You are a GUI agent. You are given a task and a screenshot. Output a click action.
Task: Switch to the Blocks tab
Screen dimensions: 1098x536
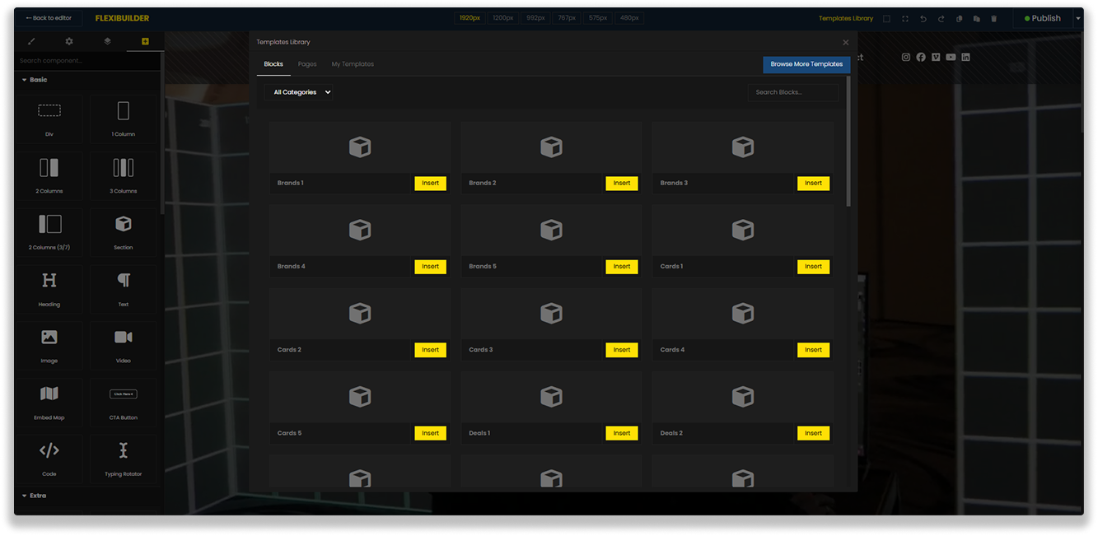pos(273,64)
